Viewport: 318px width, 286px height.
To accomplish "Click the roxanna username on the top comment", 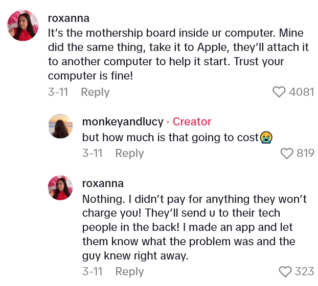I will point(69,18).
